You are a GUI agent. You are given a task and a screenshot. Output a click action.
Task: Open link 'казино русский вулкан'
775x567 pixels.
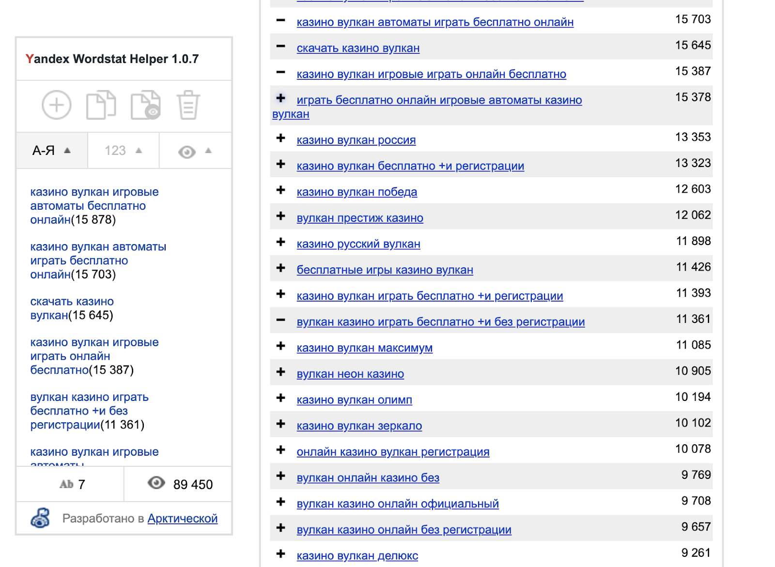pos(358,244)
